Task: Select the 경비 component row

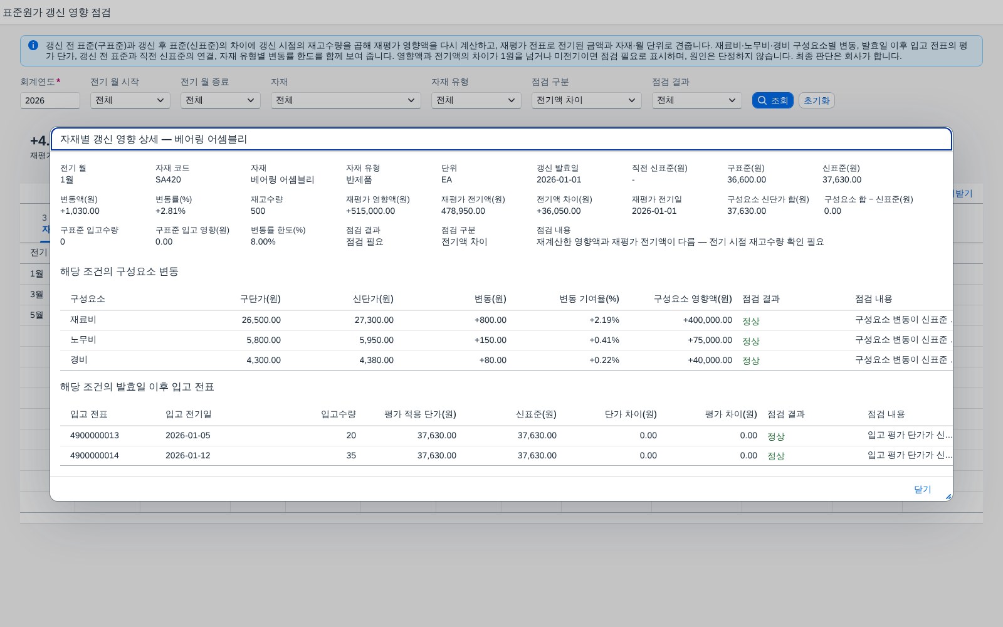Action: tap(507, 361)
